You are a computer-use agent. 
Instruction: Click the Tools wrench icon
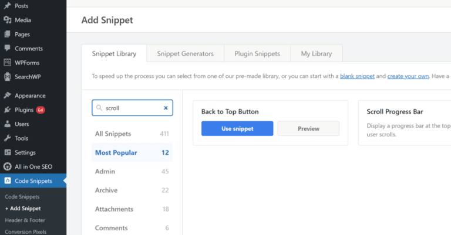[x=8, y=138]
